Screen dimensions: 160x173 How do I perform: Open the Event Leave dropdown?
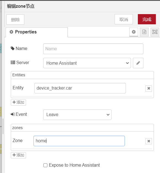[77, 115]
